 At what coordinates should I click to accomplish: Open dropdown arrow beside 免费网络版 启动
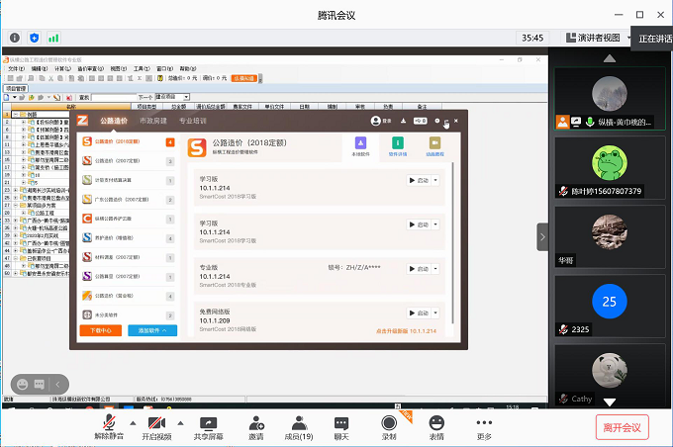click(435, 313)
